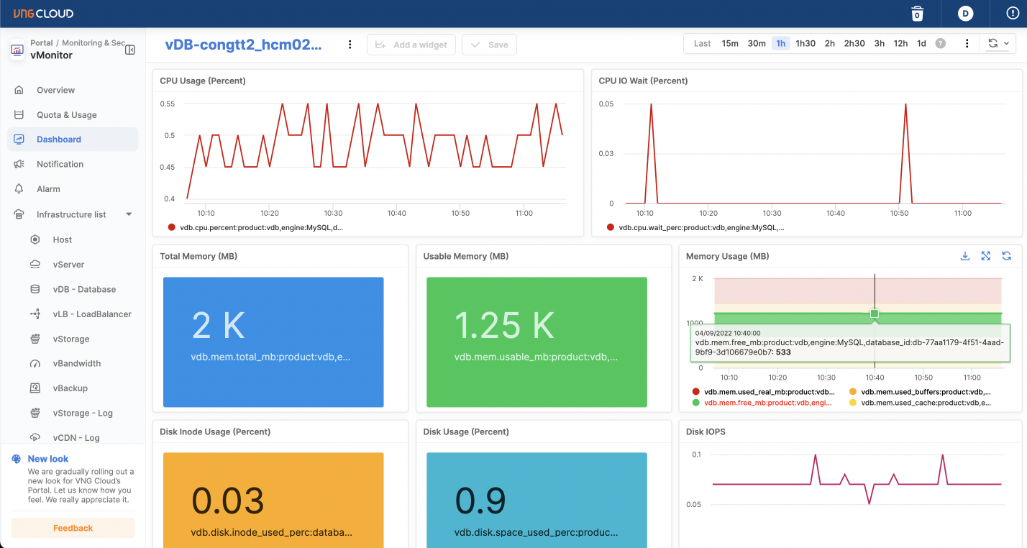Collapse the sidebar using panel icon

point(130,50)
